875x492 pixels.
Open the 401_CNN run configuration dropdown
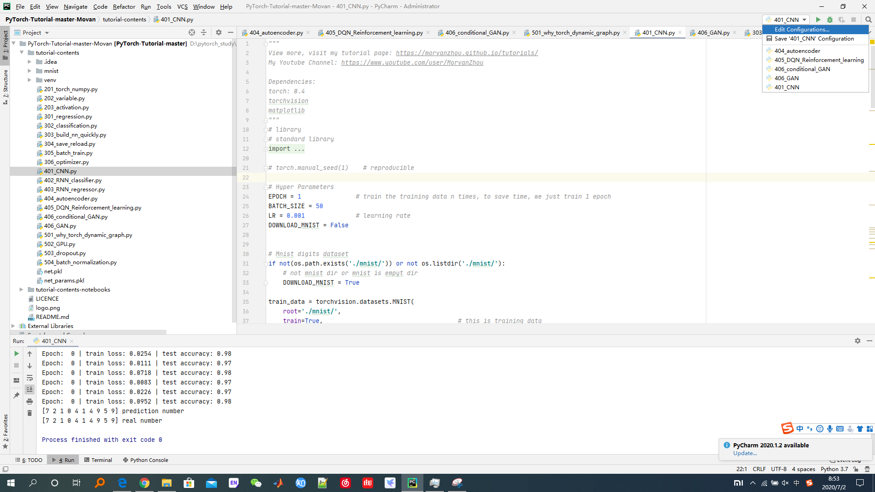tap(786, 20)
